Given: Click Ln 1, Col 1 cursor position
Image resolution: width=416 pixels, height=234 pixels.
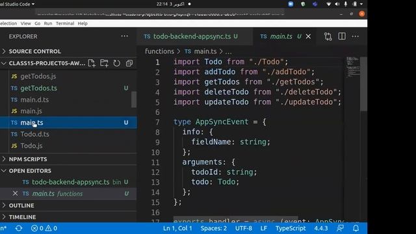Looking at the screenshot, I should (177, 228).
